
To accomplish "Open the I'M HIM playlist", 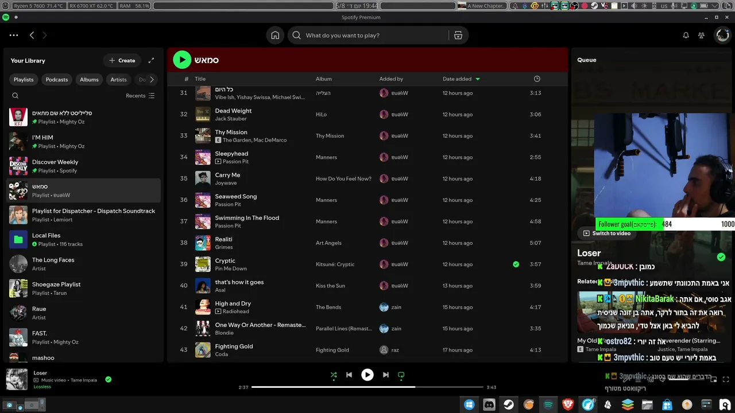I will (x=84, y=142).
